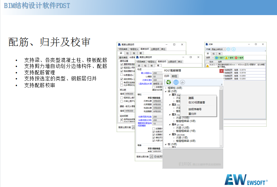Select the 基本参数 sub-tab in the rear window
This screenshot has height=187, width=277.
click(123, 57)
